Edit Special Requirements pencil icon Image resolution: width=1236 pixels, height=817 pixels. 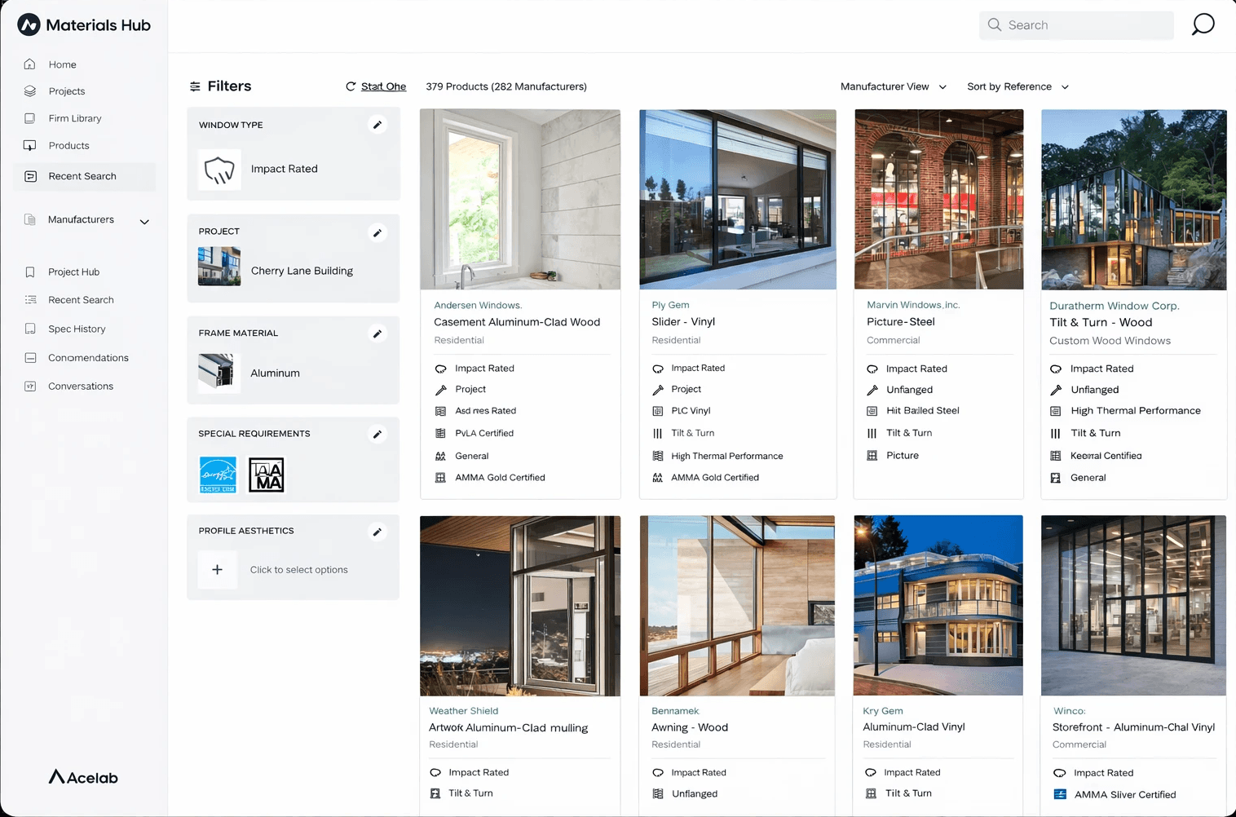click(377, 435)
